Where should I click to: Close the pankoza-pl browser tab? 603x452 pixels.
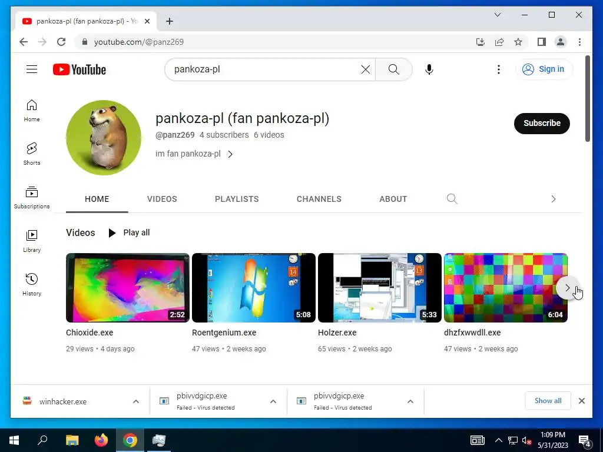coord(147,22)
